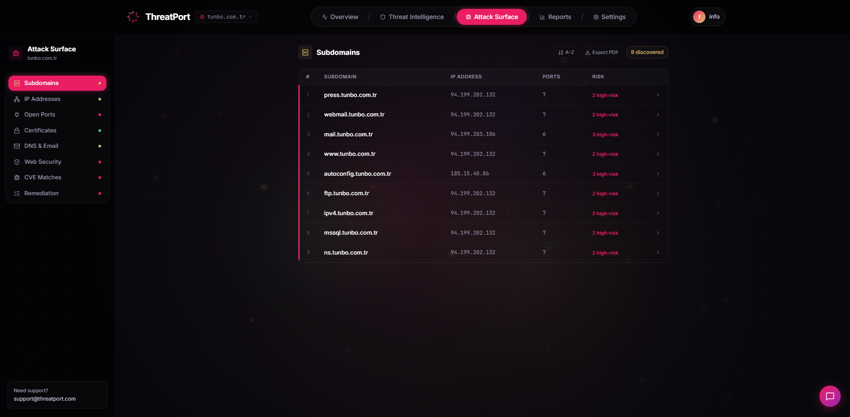850x417 pixels.
Task: Click the Attack Surface bug icon in sidebar header
Action: pyautogui.click(x=16, y=53)
